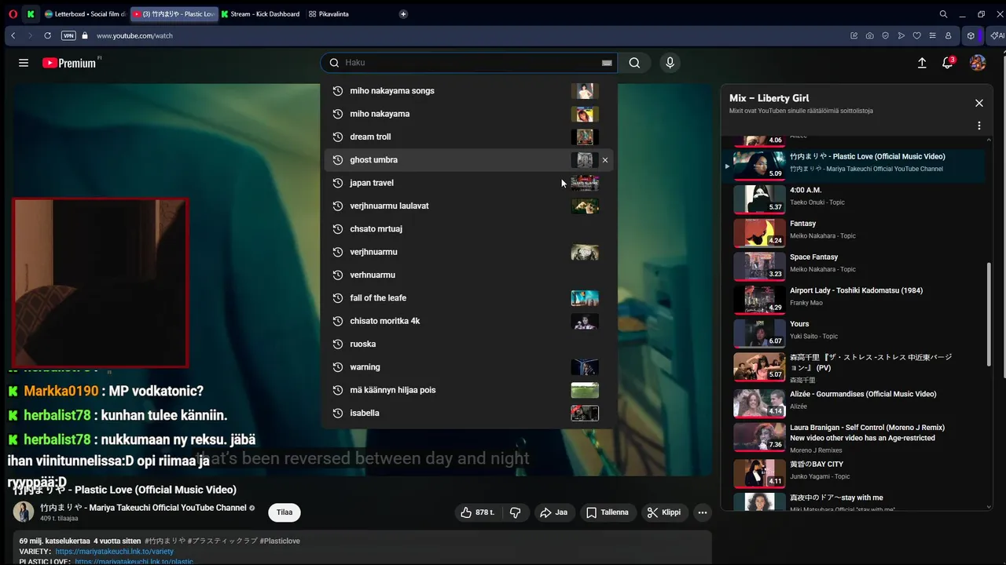Select suggestion 'chsato mrtuaj'

pos(468,229)
